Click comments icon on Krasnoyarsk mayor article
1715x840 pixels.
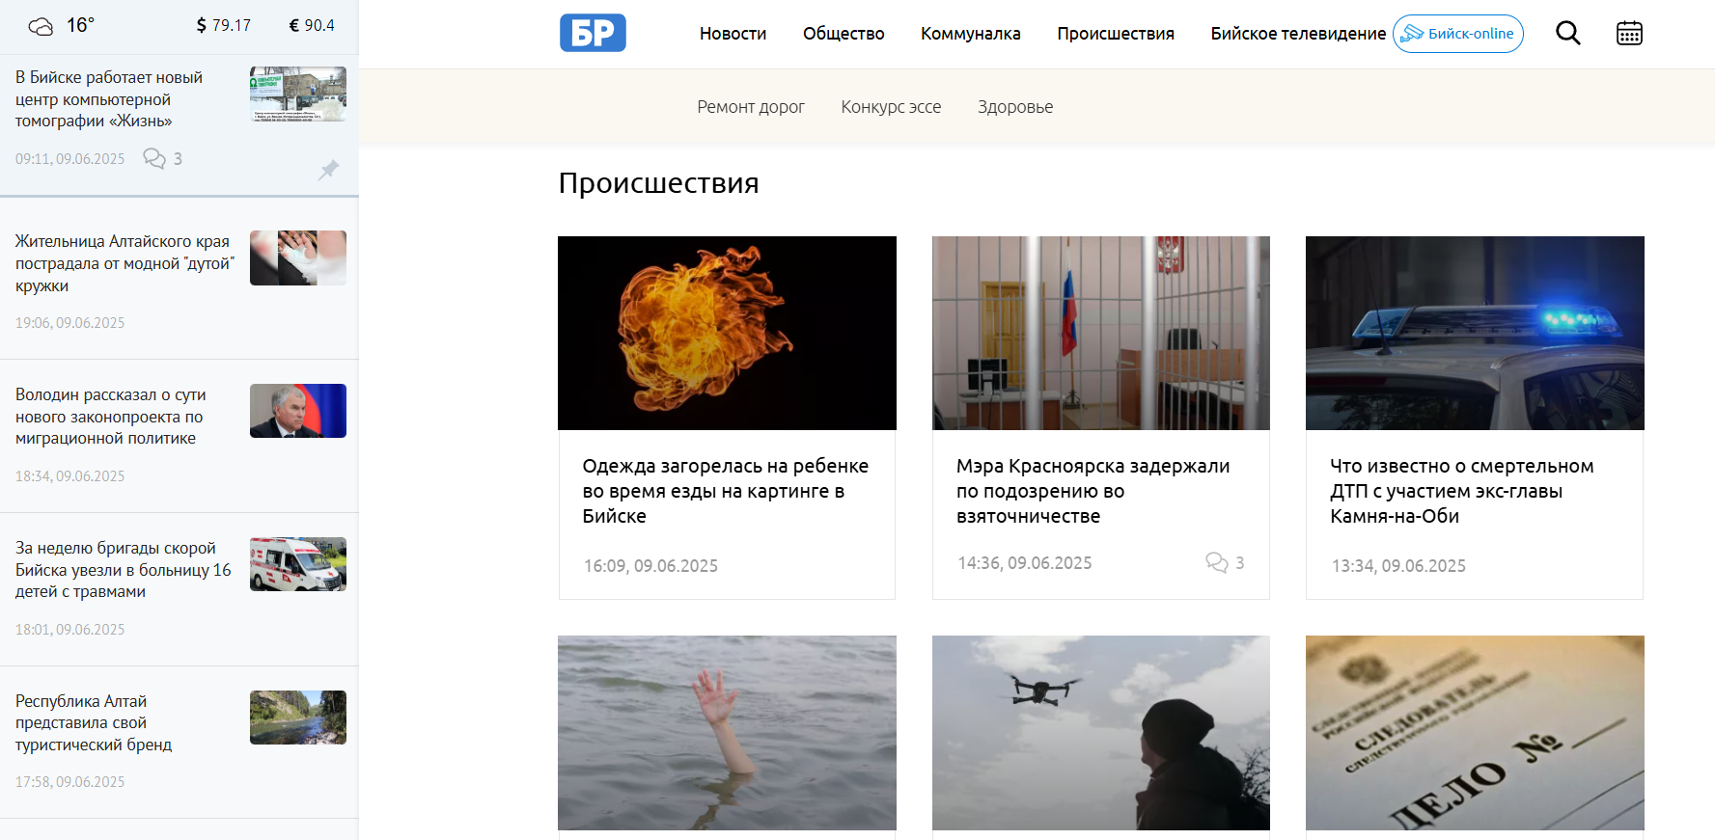click(x=1217, y=562)
